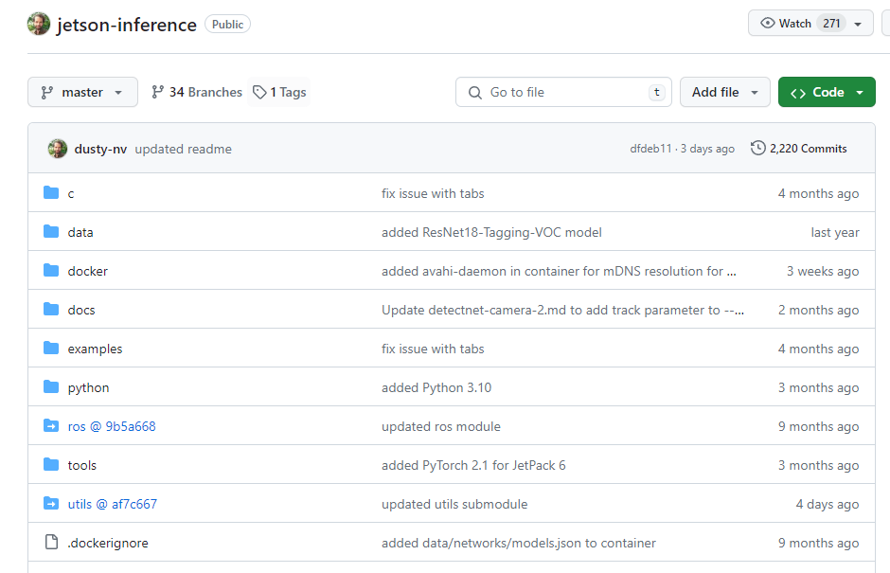Click the jetson-inference repository owner avatar
890x573 pixels.
coord(39,24)
